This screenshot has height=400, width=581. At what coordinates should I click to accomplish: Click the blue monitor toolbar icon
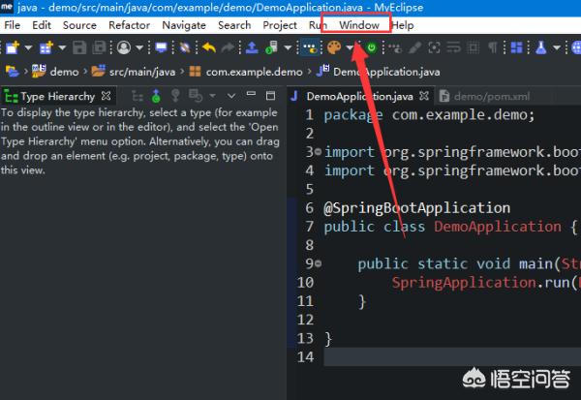161,46
